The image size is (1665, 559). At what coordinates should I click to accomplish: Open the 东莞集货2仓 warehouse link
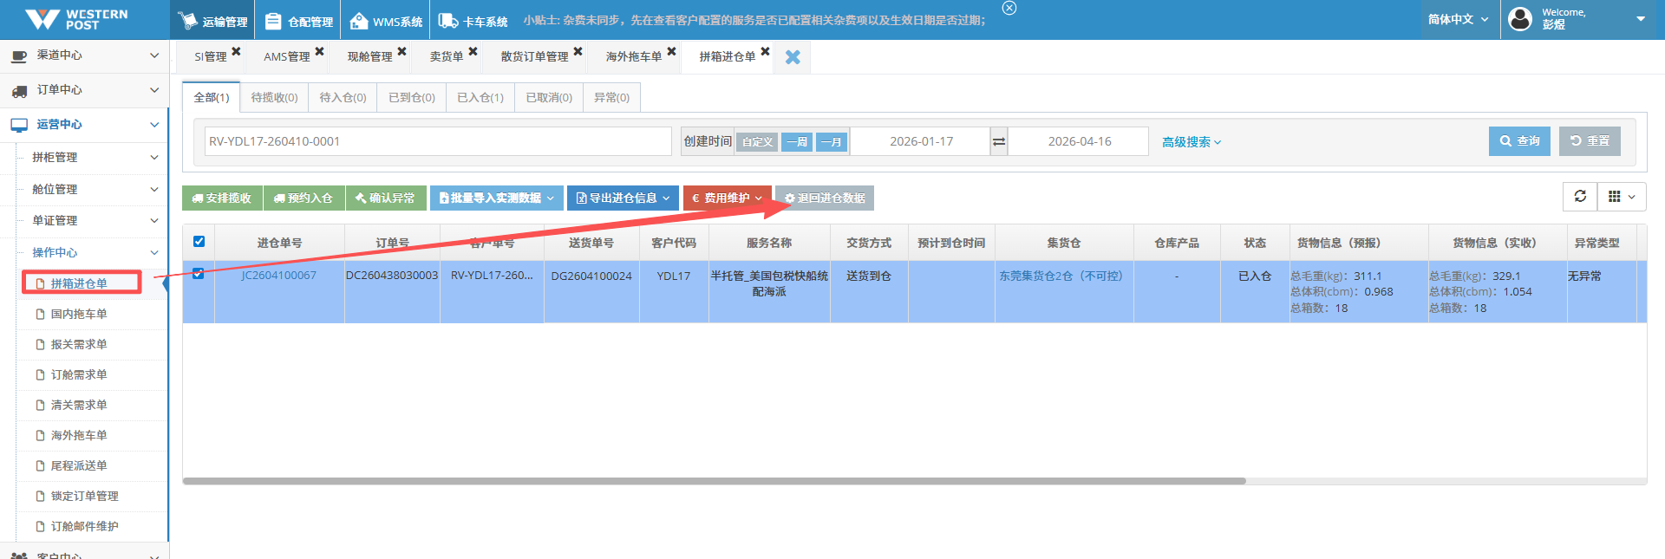click(x=1061, y=276)
